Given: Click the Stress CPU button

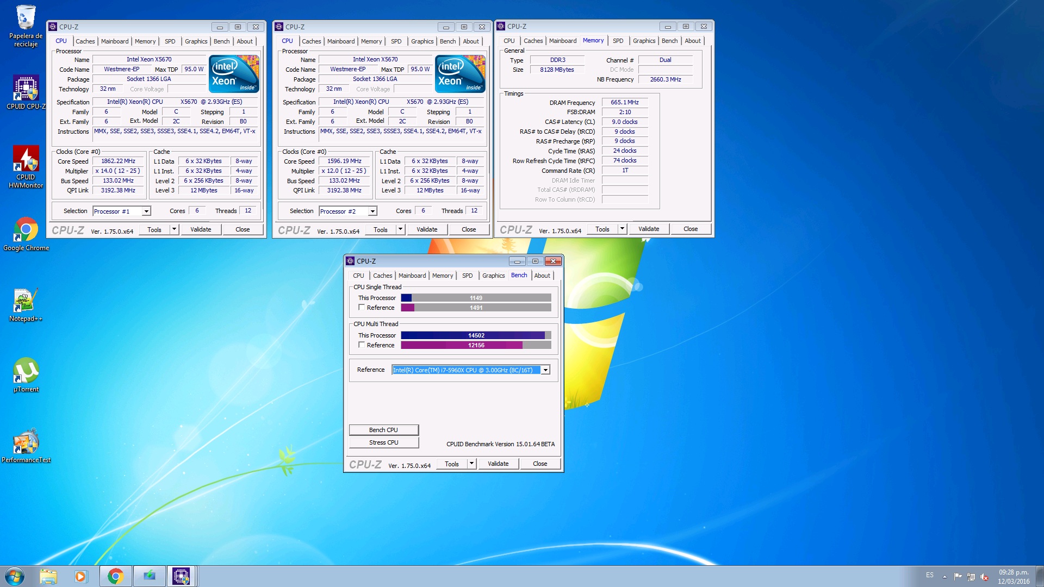Looking at the screenshot, I should tap(383, 442).
